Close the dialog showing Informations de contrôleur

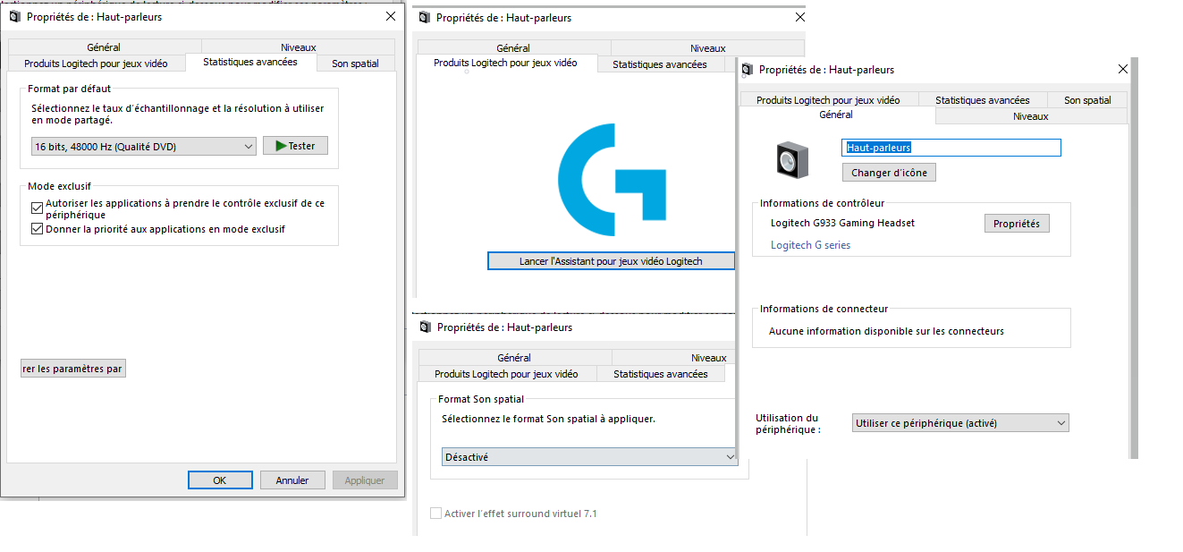click(x=1123, y=69)
